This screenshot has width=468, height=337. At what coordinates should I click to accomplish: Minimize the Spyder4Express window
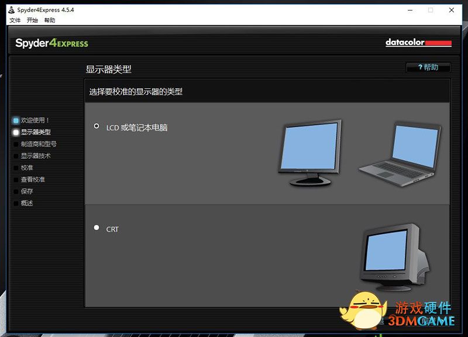(411, 10)
